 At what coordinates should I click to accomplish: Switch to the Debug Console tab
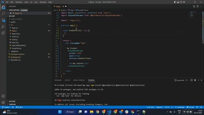point(79,80)
